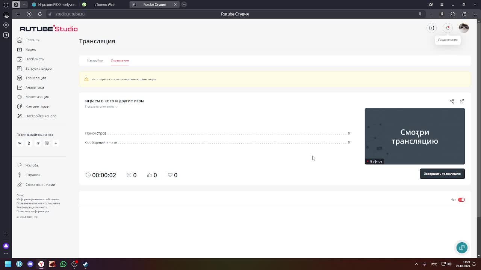Open Информационные сообщения footer link
The width and height of the screenshot is (481, 270).
(x=38, y=199)
